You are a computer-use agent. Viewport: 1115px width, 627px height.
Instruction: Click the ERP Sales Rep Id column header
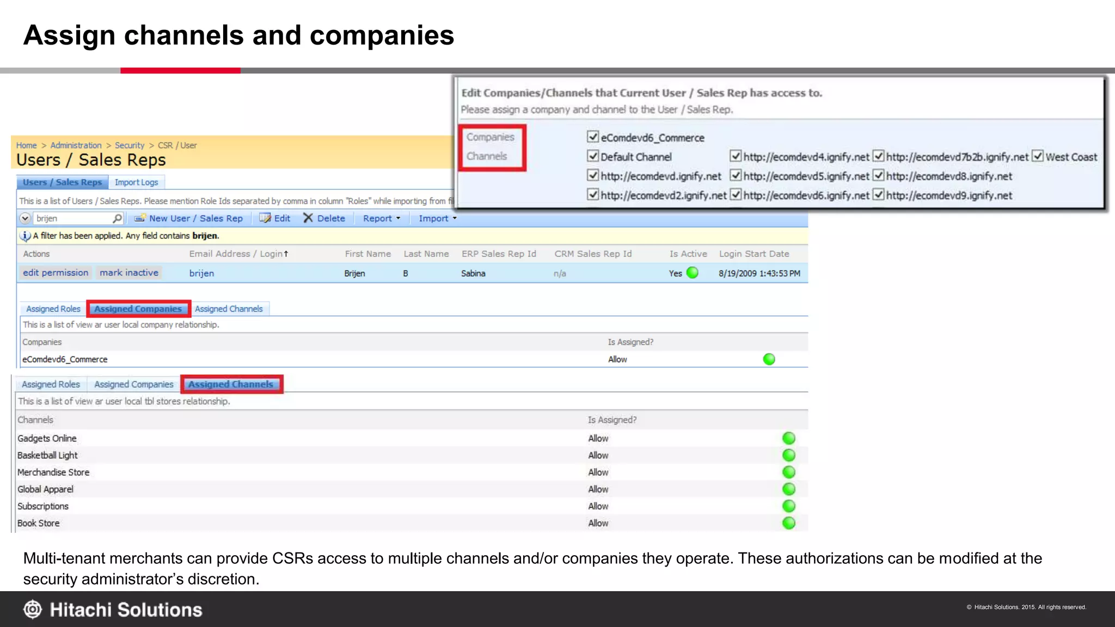pyautogui.click(x=499, y=254)
